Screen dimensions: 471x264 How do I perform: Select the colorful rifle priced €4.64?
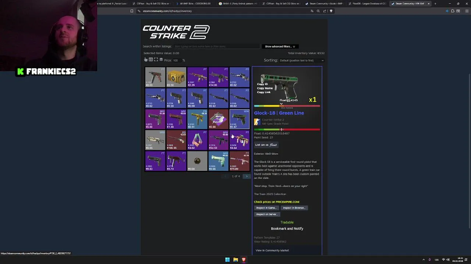pos(240,140)
